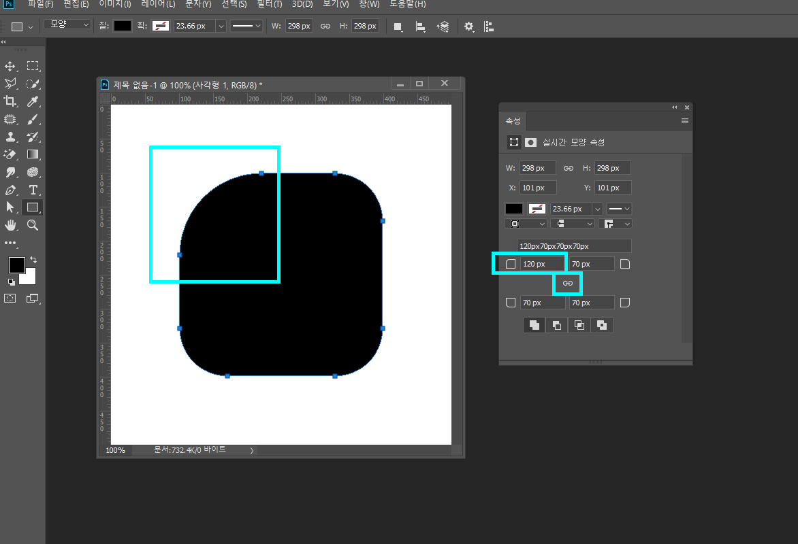The width and height of the screenshot is (798, 544).
Task: Open stroke line caps dropdown in Properties
Action: (x=573, y=224)
